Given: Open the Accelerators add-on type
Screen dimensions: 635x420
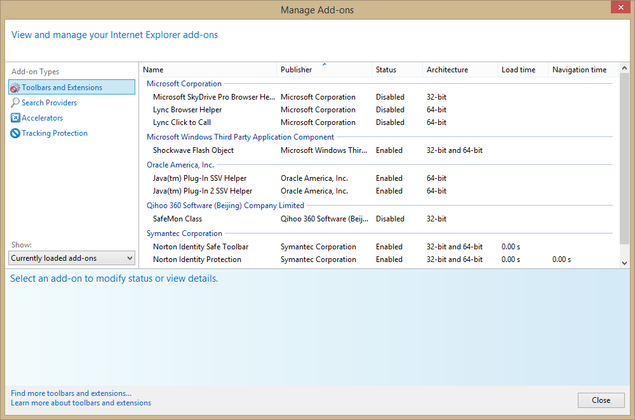Looking at the screenshot, I should coord(42,118).
